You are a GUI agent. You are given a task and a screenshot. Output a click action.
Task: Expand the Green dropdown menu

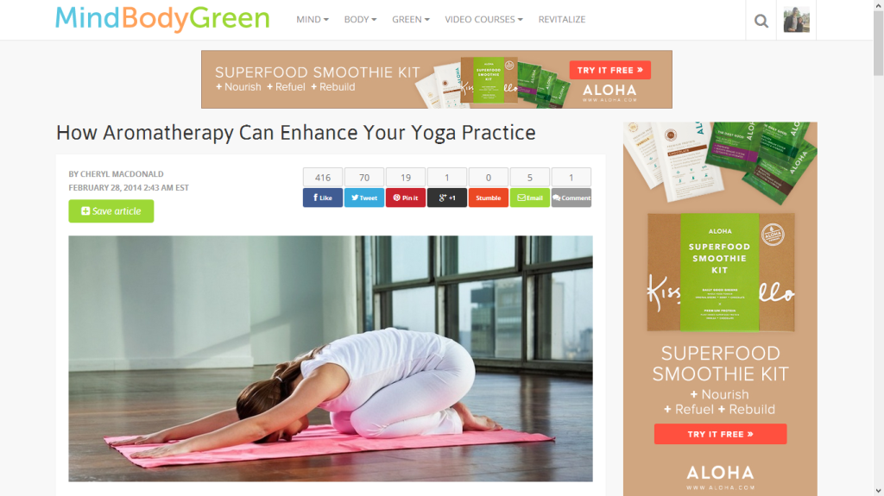(411, 19)
